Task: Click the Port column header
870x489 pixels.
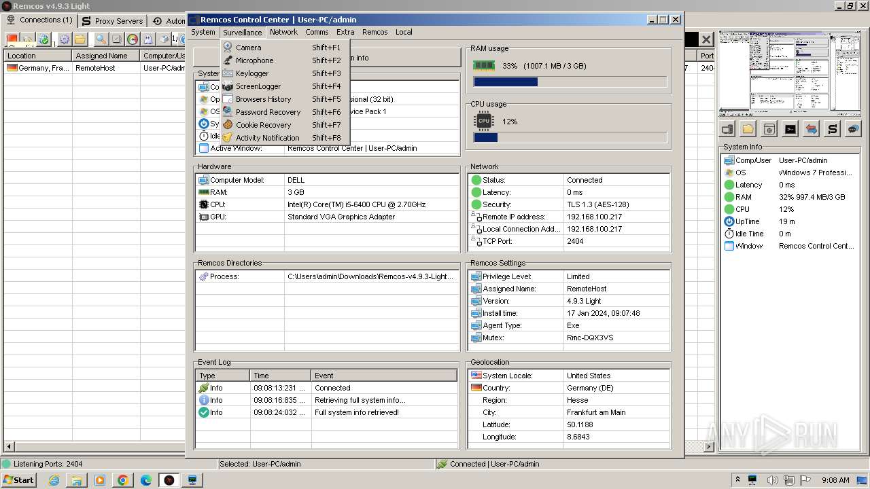Action: [x=707, y=56]
